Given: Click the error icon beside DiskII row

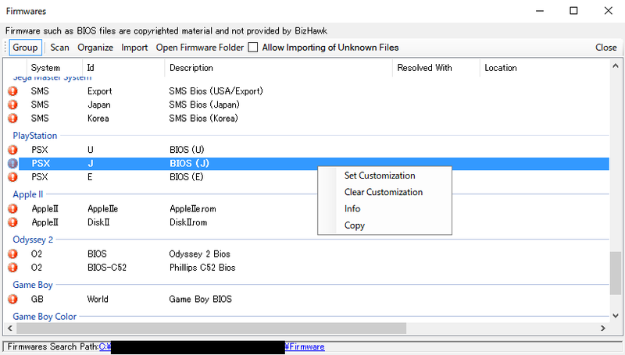Looking at the screenshot, I should (x=12, y=222).
